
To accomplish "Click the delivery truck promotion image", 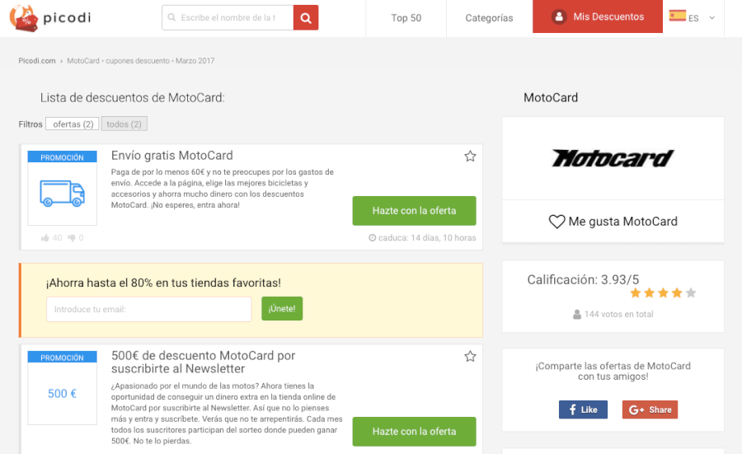I will click(x=63, y=194).
